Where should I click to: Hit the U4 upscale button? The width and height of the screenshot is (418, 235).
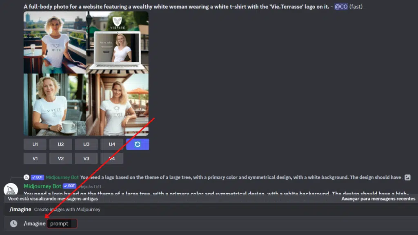click(112, 144)
